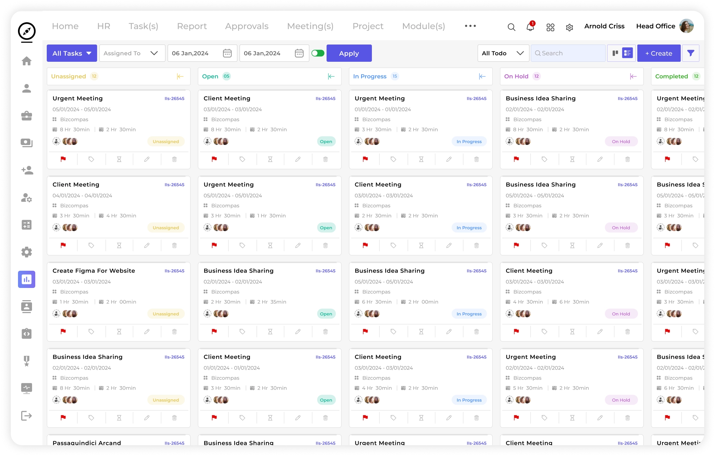Click the apps grid icon in header

tap(550, 27)
